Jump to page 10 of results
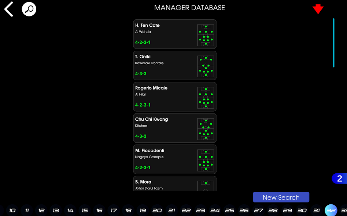Screen dimensions: 347x216 pos(12,210)
